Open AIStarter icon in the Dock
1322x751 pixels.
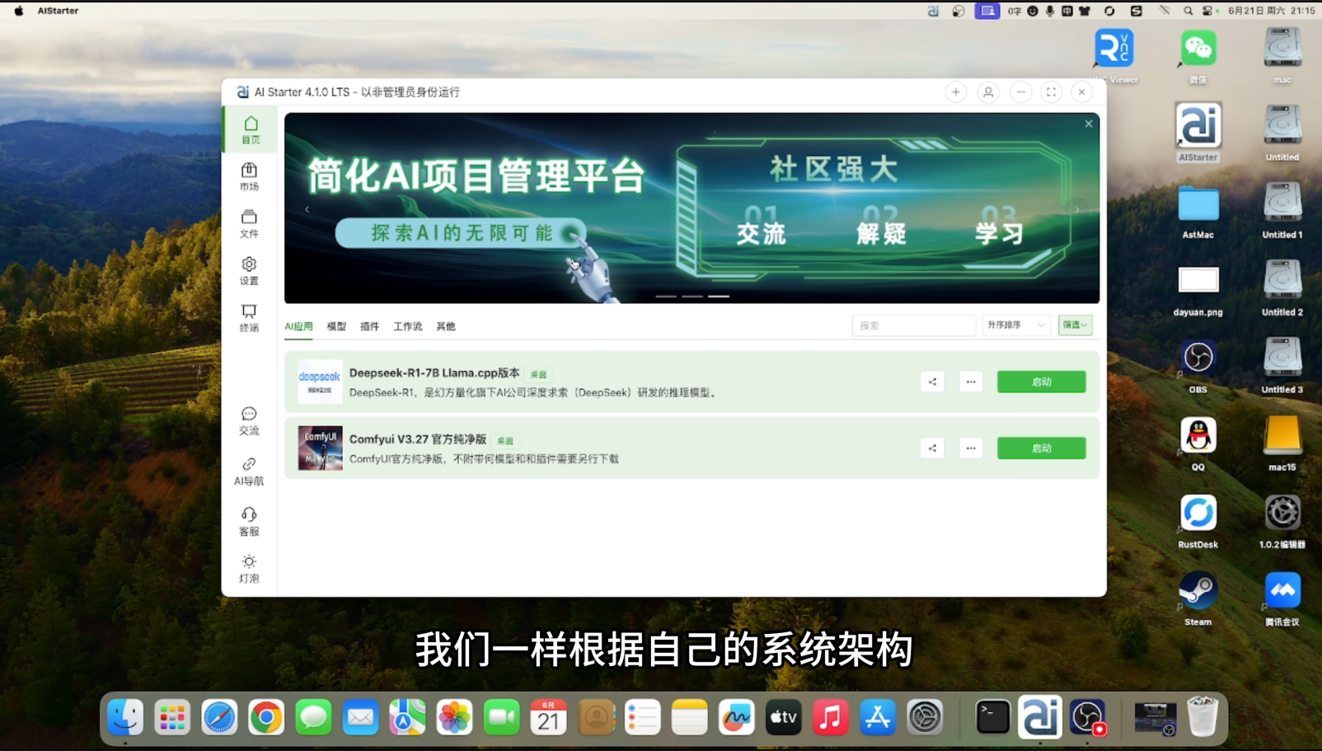(1039, 716)
